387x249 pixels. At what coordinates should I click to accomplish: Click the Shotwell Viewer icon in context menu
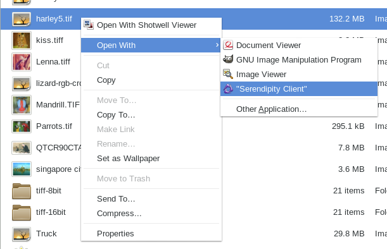pyautogui.click(x=89, y=25)
